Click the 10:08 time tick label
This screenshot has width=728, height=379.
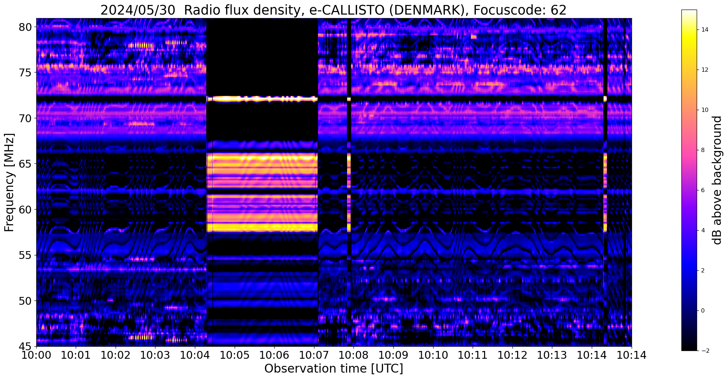coord(354,355)
